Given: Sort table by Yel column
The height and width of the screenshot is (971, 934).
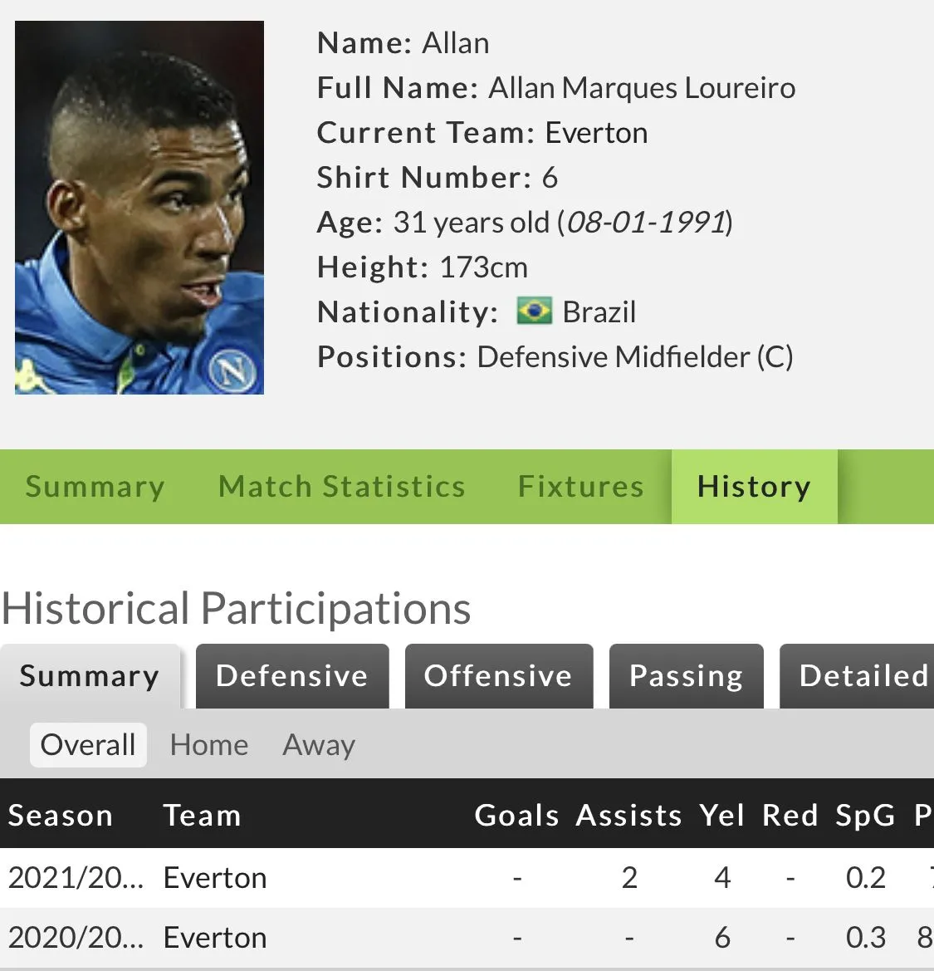Looking at the screenshot, I should pos(721,816).
